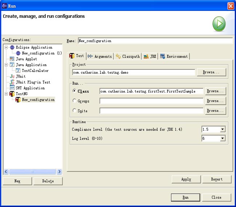Click the TestNG icon in configurations tree
Screen dimensions: 236x207
[x=12, y=94]
